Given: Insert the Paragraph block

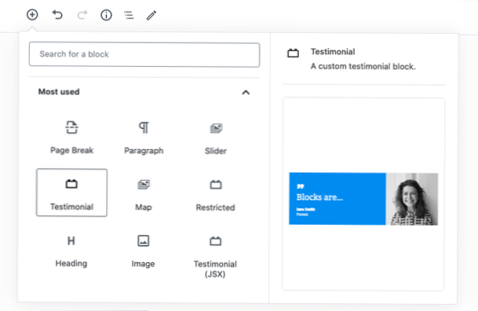Looking at the screenshot, I should [x=144, y=137].
